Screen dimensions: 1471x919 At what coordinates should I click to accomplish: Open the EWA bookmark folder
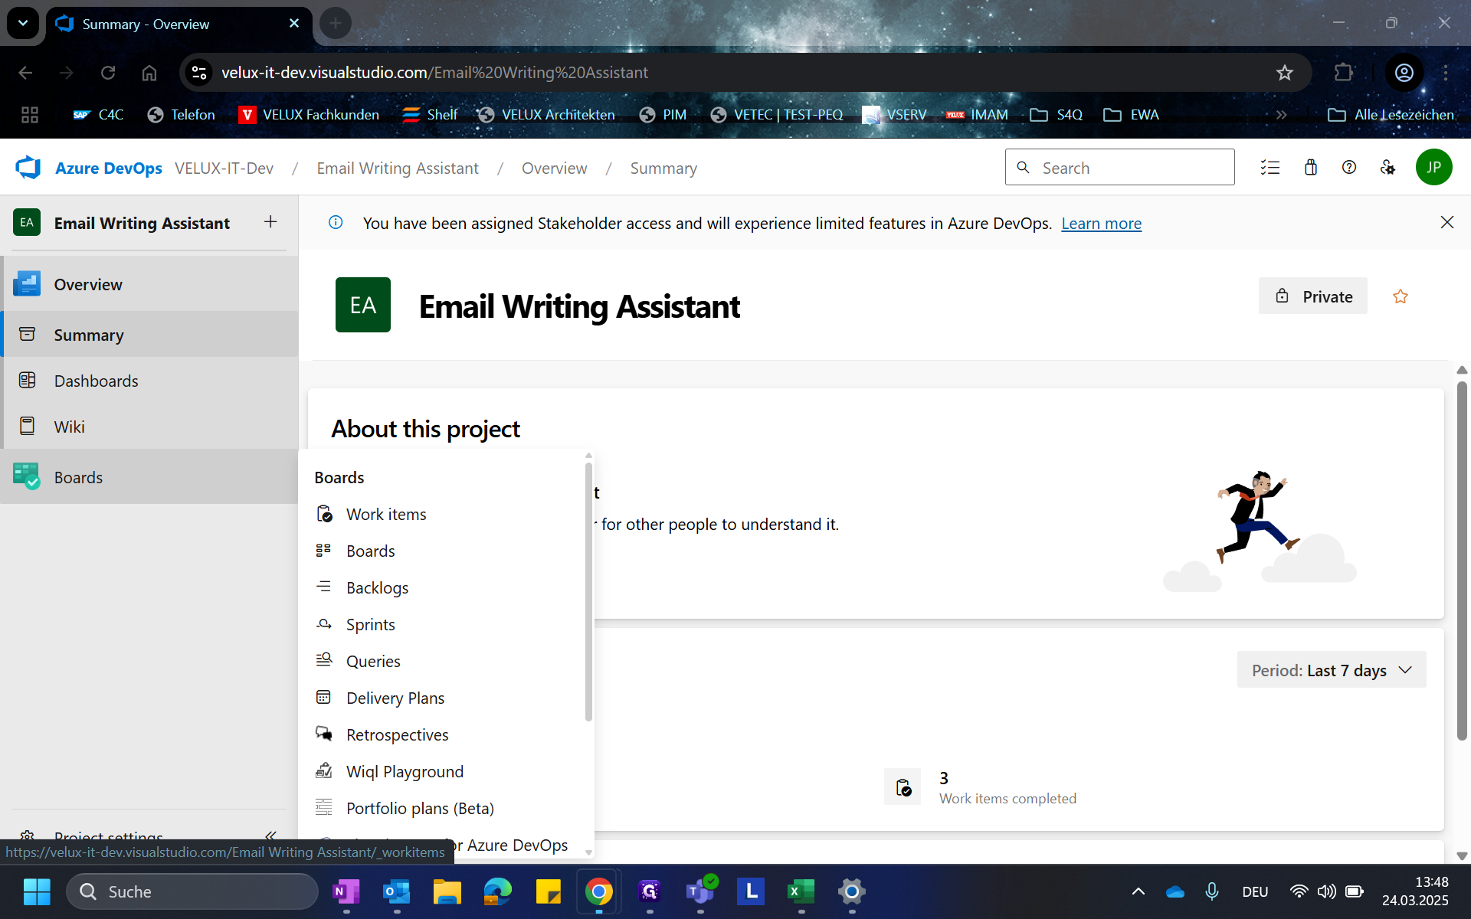(x=1130, y=114)
